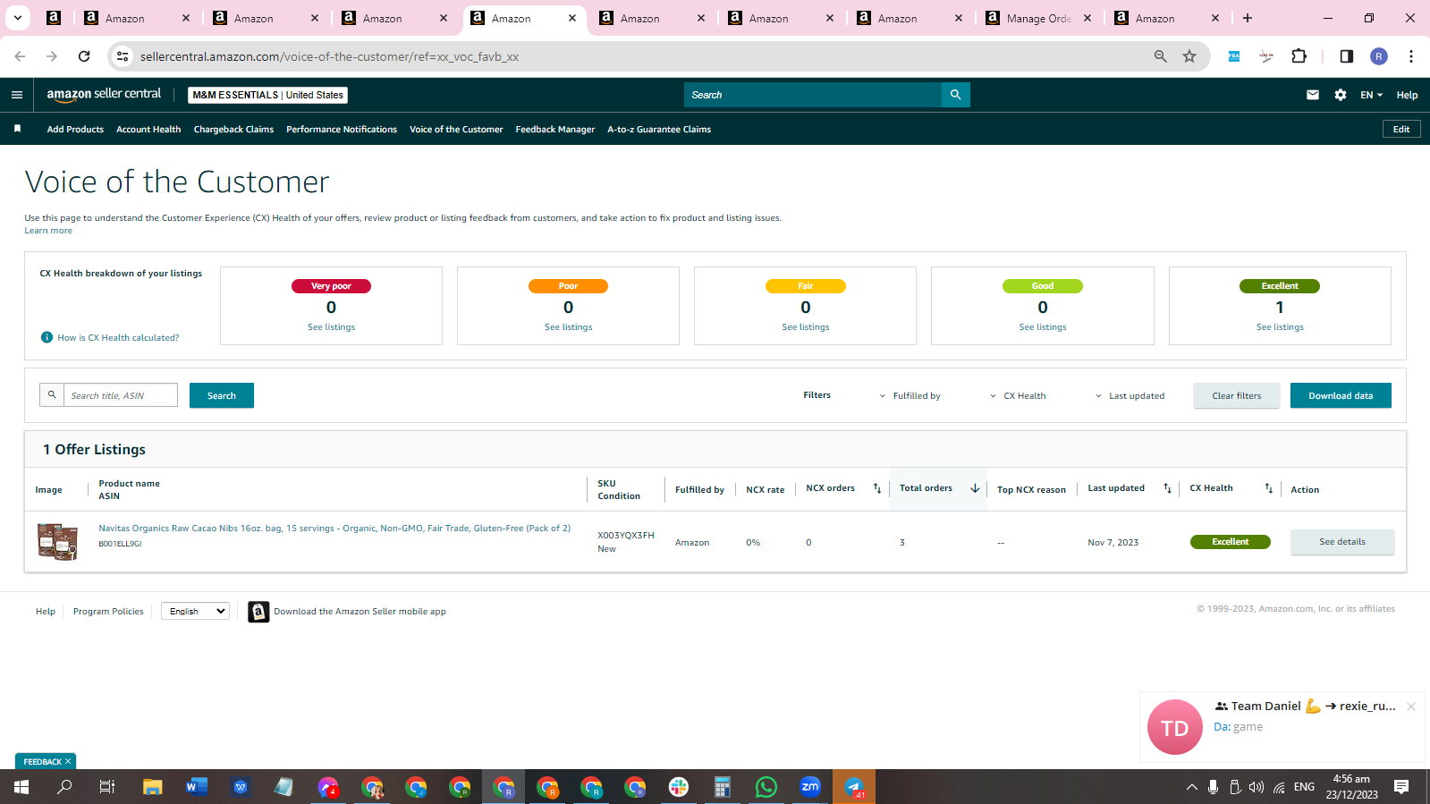Open File Explorer from the taskbar
This screenshot has width=1430, height=804.
click(x=153, y=787)
